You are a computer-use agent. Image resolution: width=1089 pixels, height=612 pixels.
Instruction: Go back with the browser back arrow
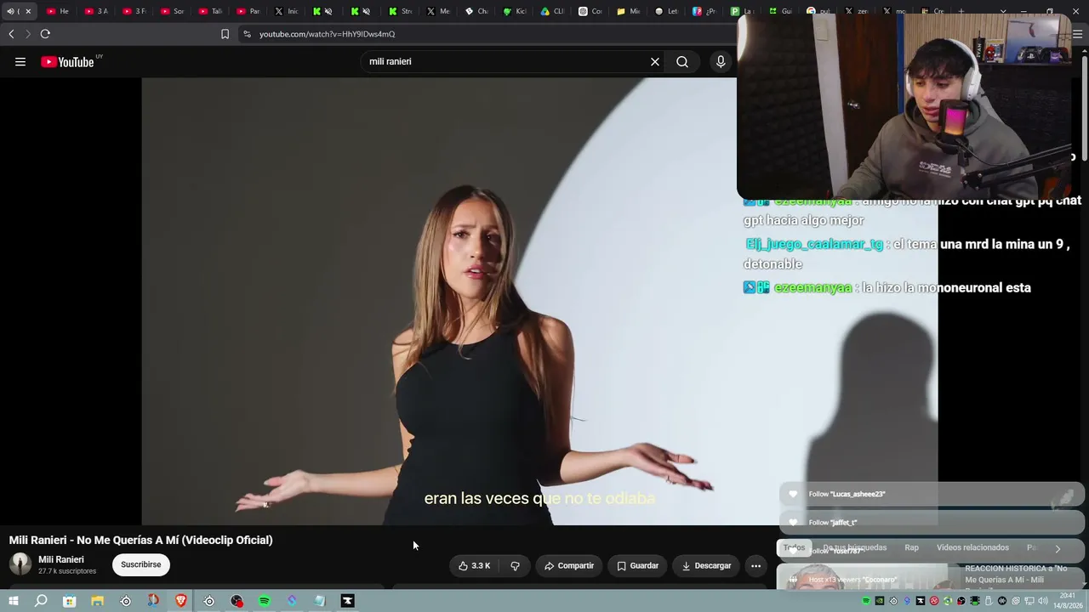pos(11,34)
